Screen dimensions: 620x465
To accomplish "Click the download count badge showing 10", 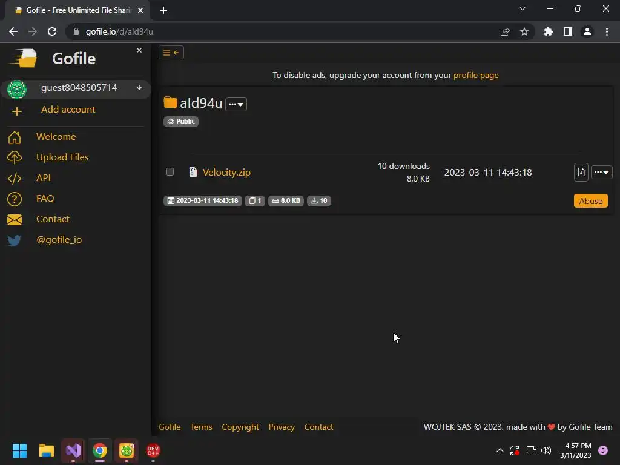I will [318, 201].
